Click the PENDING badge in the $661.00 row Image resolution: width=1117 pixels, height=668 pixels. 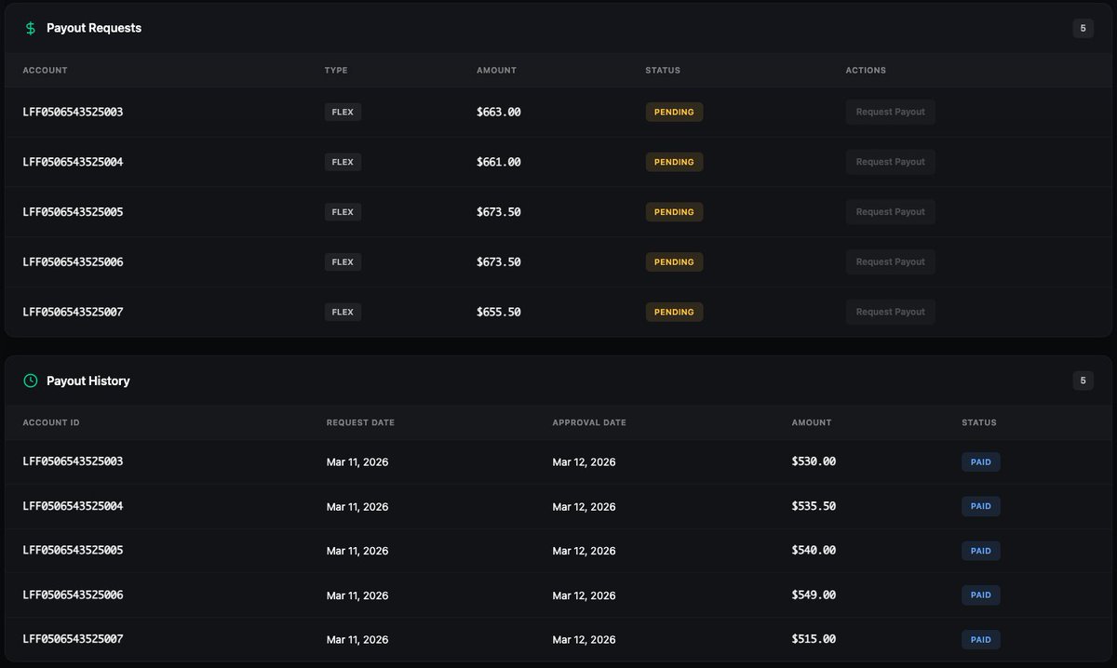tap(674, 162)
